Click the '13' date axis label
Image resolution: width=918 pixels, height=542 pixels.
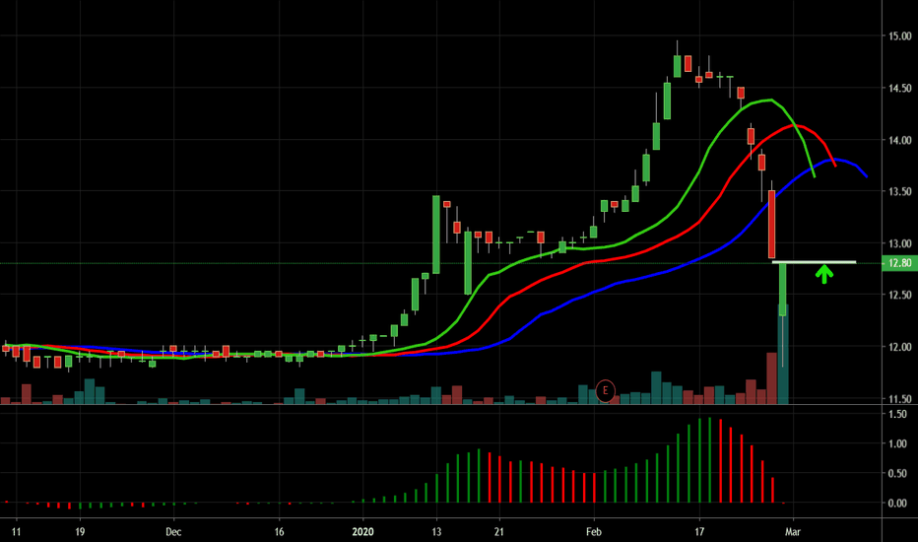click(x=436, y=532)
